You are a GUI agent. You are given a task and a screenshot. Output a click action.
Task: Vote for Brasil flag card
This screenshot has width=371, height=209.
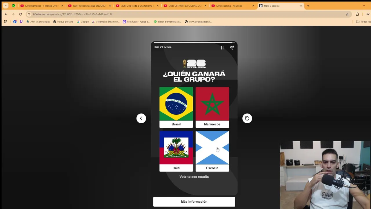pyautogui.click(x=176, y=107)
